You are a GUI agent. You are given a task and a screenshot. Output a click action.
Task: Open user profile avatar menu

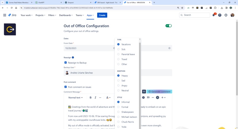coord(232,15)
